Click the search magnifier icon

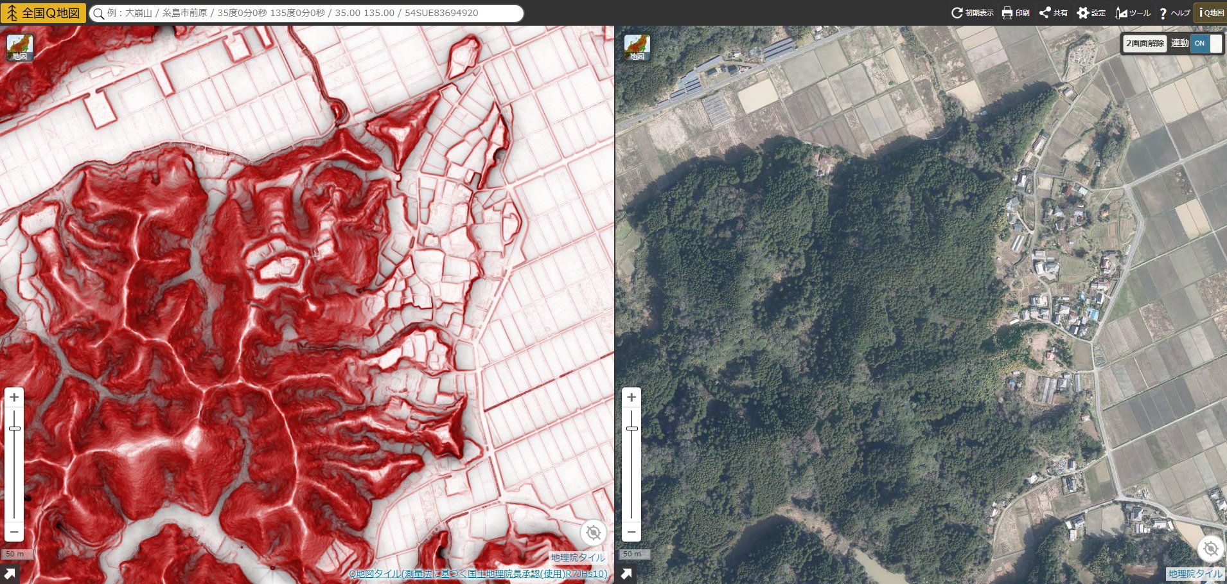point(98,13)
